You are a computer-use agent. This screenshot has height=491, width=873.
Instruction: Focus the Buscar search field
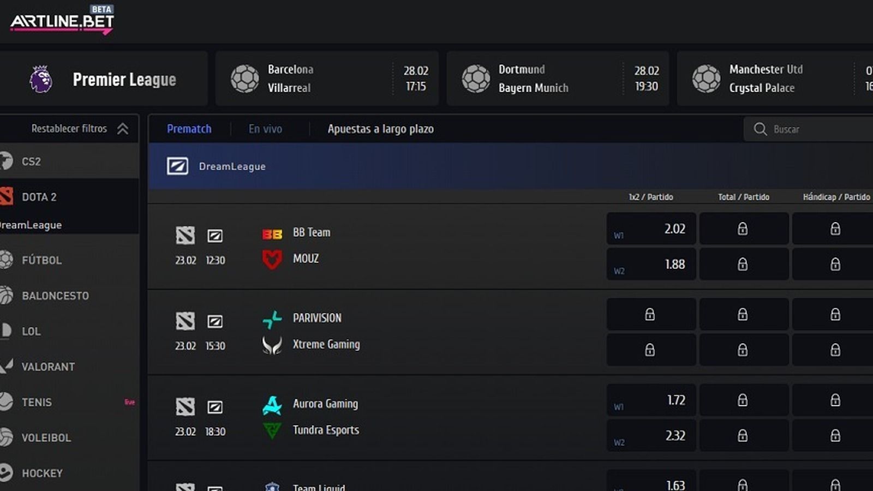(809, 129)
